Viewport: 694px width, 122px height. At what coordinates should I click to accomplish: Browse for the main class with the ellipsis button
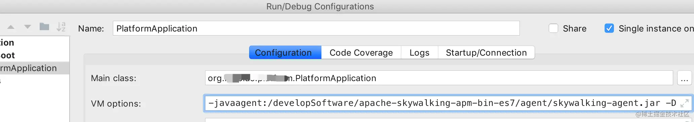[x=684, y=78]
